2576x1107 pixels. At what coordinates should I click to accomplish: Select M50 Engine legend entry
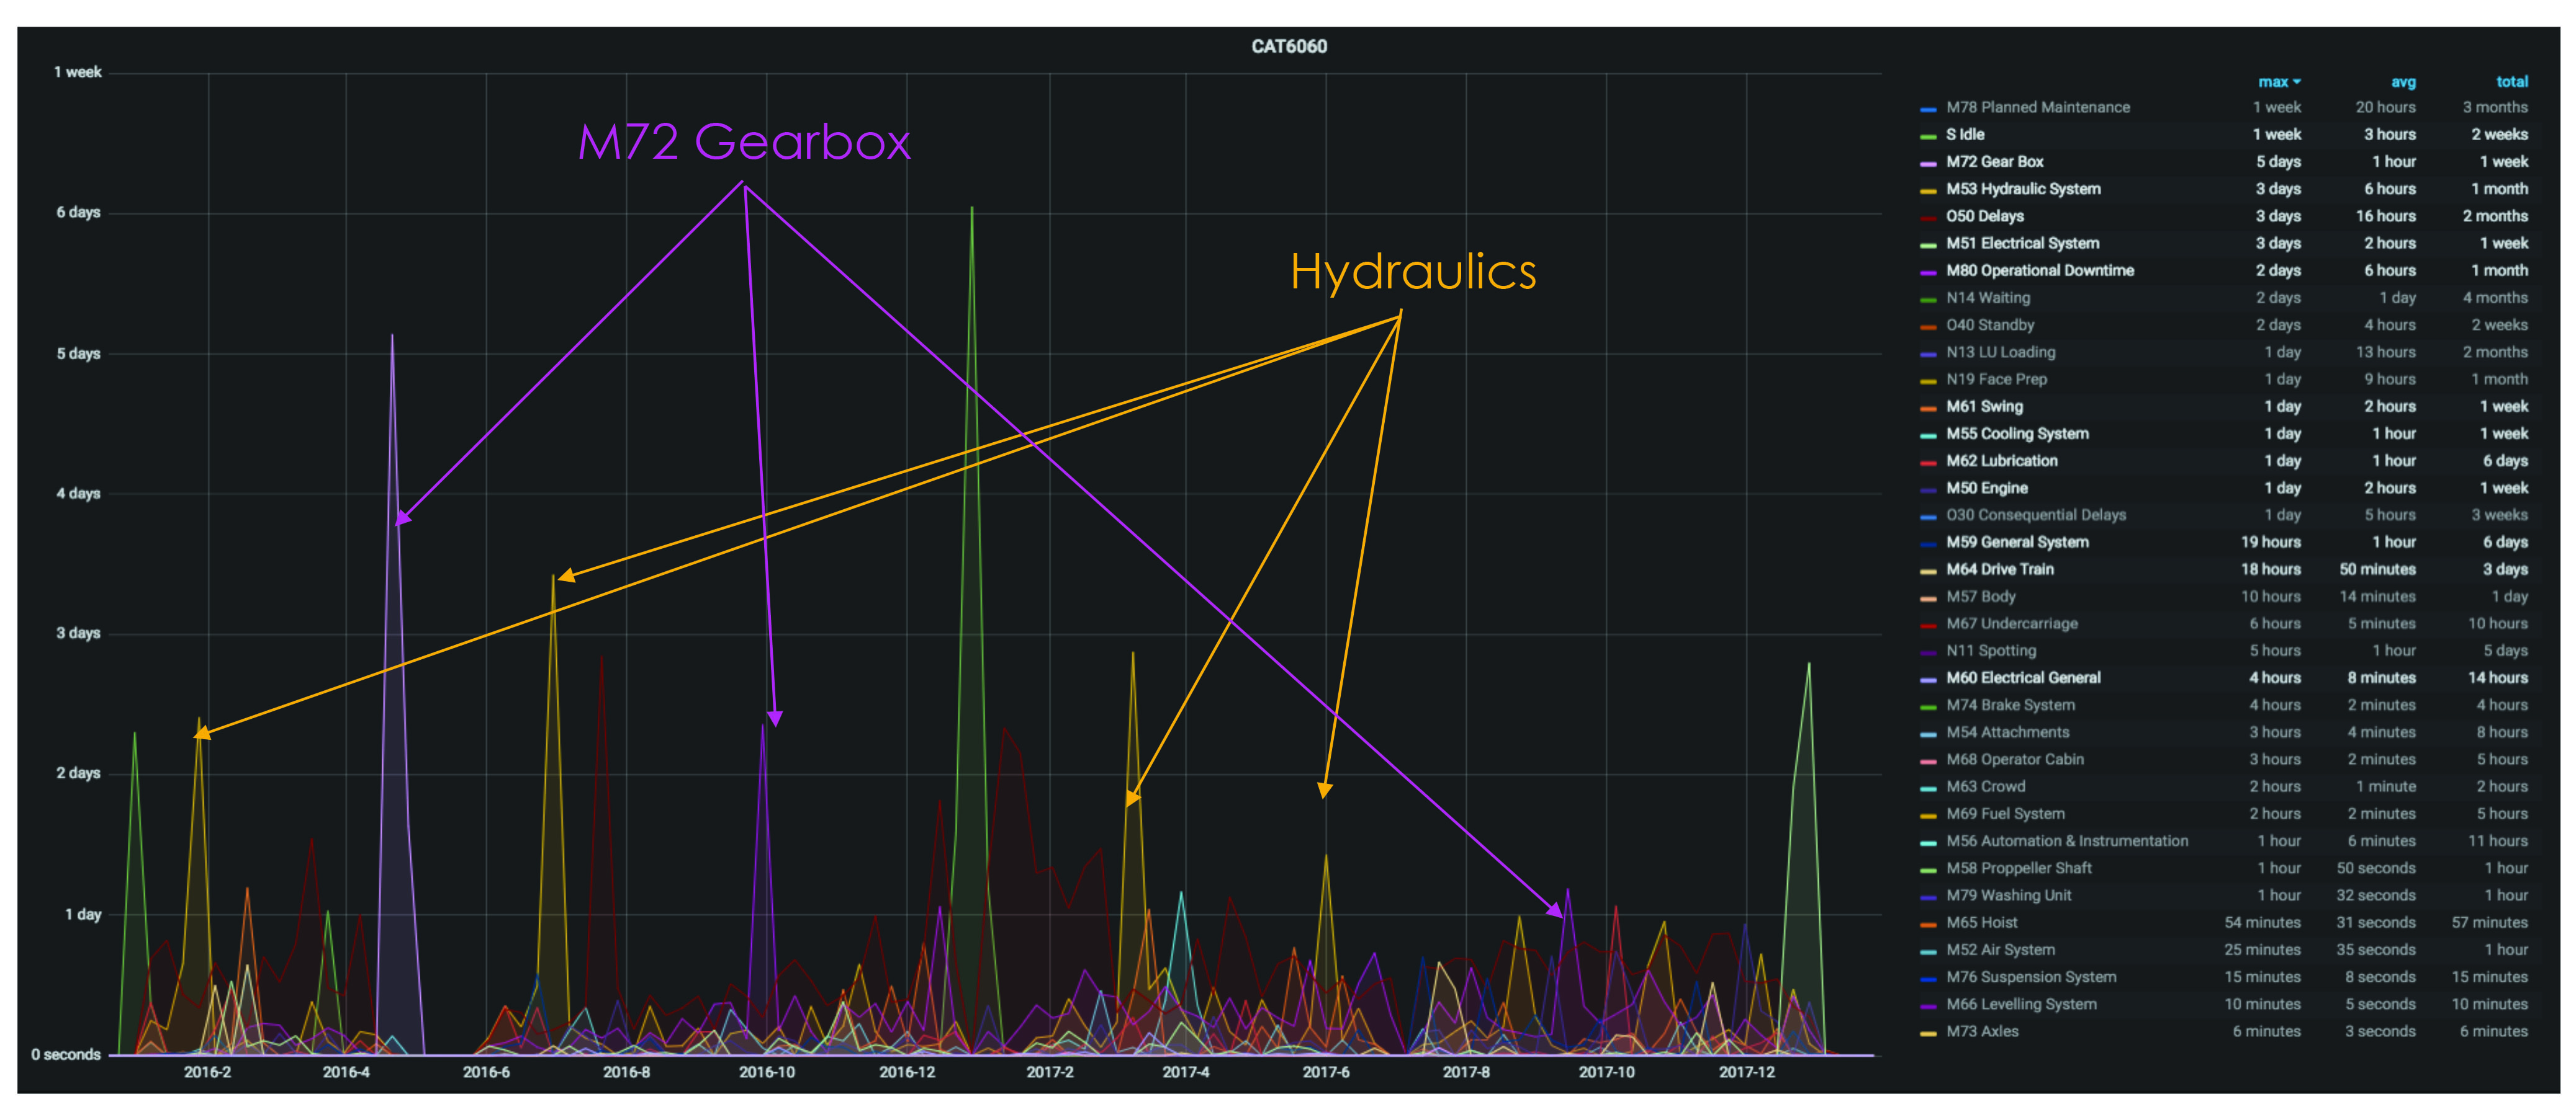(1986, 487)
